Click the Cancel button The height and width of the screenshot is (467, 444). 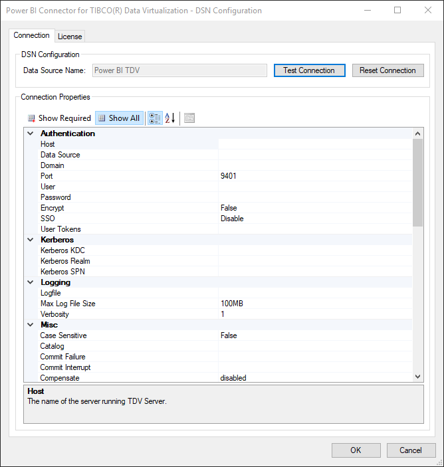tap(411, 450)
